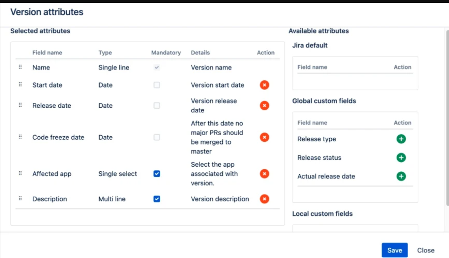Click the drag handle beside Description row

(20, 198)
